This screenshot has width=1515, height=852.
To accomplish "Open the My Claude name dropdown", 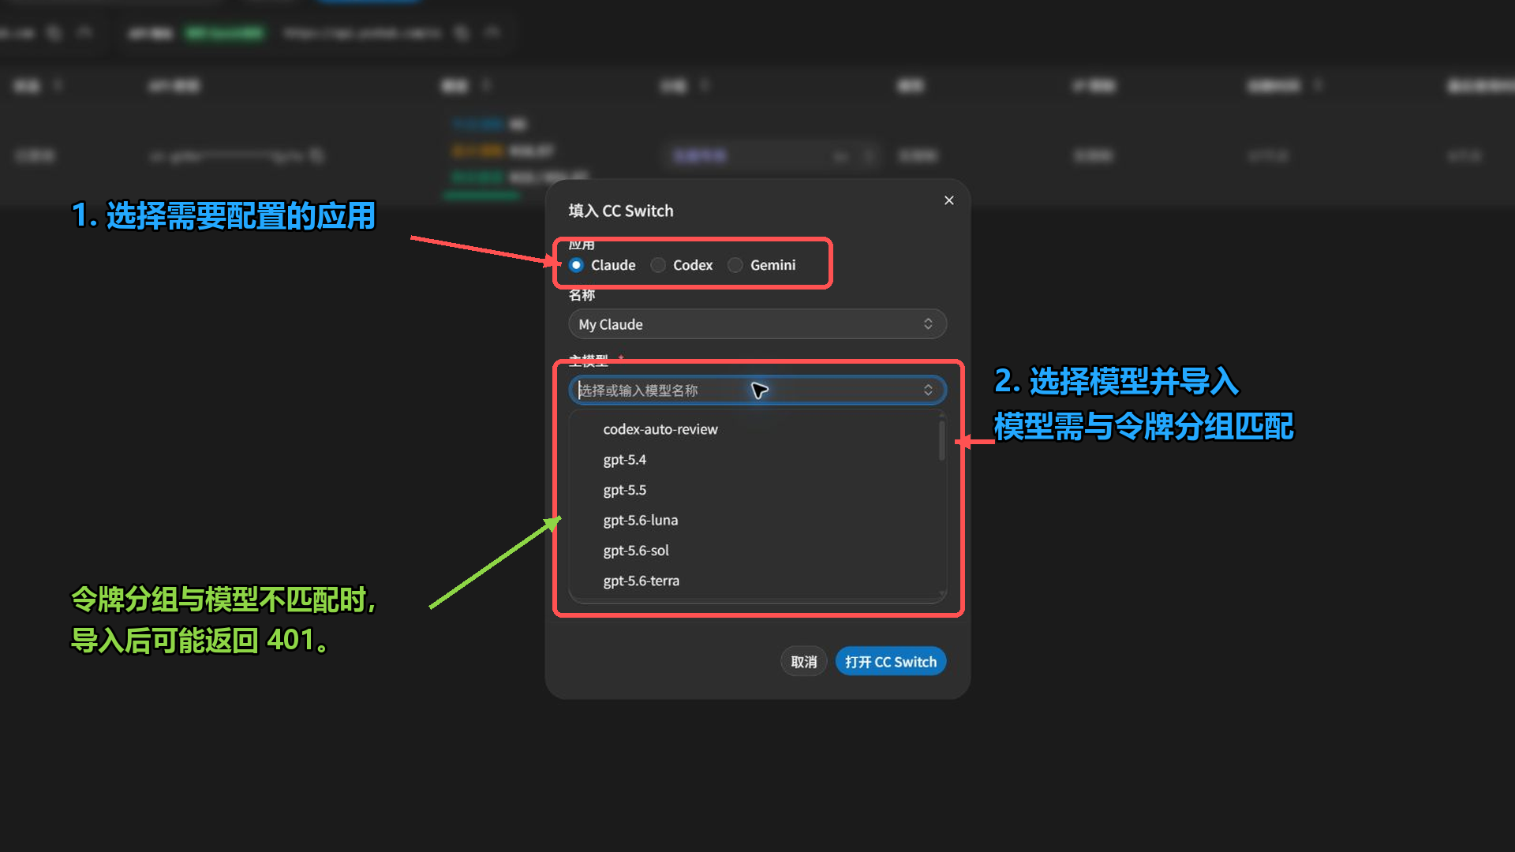I will [757, 324].
